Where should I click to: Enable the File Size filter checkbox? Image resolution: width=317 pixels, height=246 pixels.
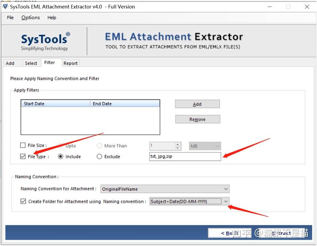23,145
